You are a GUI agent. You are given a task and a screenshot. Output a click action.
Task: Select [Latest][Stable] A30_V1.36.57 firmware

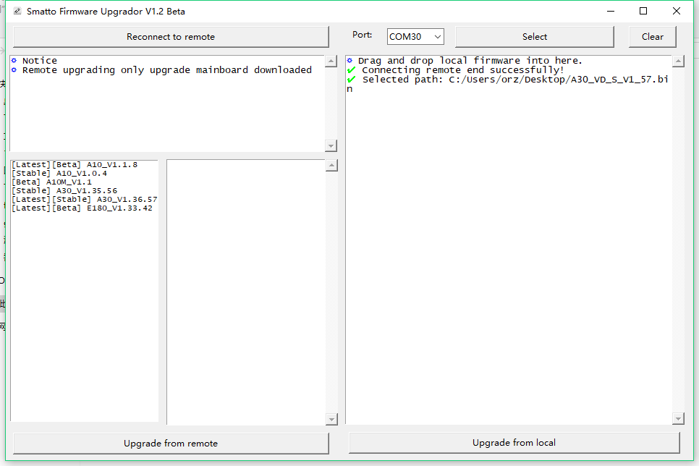coord(85,199)
